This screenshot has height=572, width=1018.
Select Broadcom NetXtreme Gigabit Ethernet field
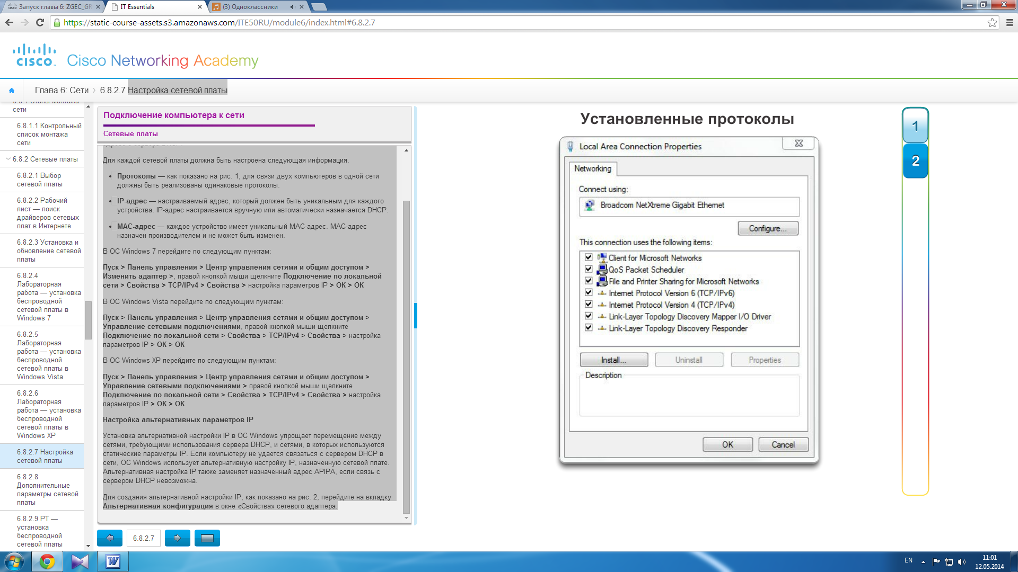pos(689,205)
